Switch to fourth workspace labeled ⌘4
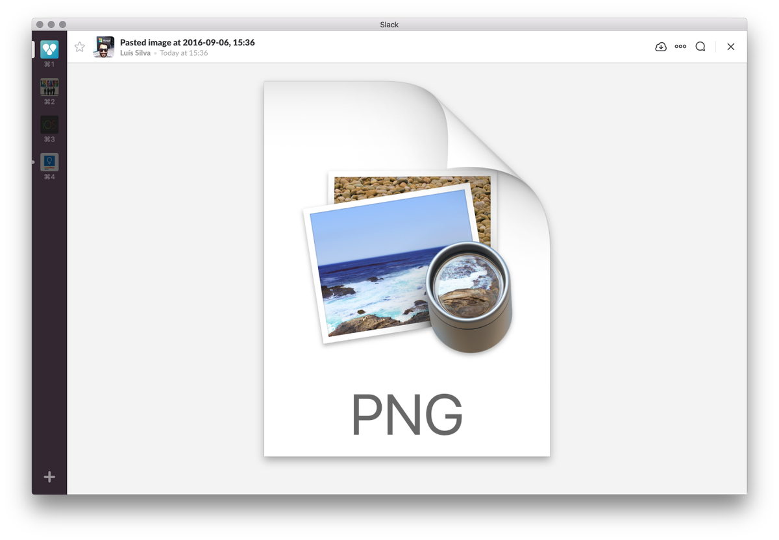This screenshot has width=779, height=540. click(x=49, y=162)
